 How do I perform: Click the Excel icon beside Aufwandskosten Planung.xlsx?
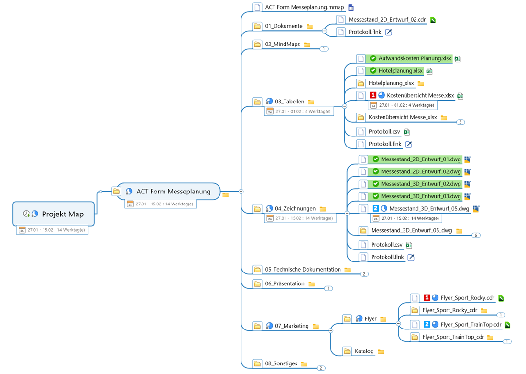click(x=458, y=59)
